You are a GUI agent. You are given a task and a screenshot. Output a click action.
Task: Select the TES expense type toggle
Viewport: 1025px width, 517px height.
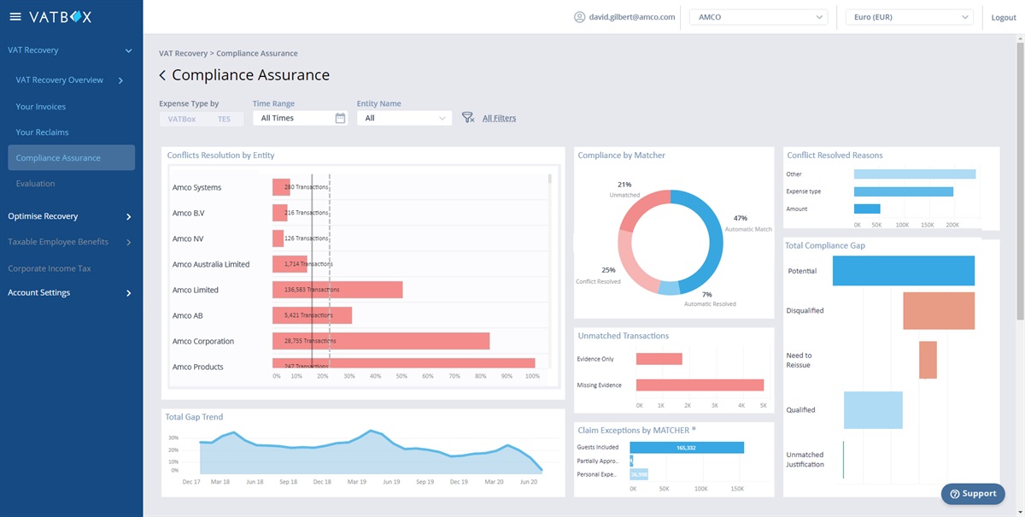click(x=224, y=119)
